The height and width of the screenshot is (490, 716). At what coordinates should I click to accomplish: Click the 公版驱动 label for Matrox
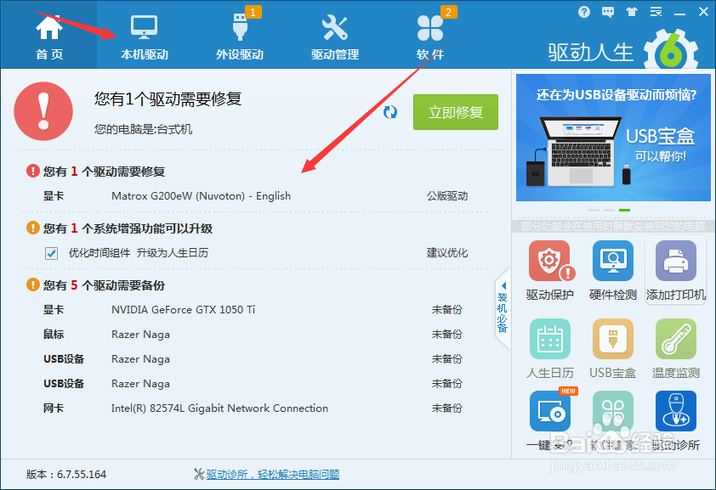[x=447, y=196]
